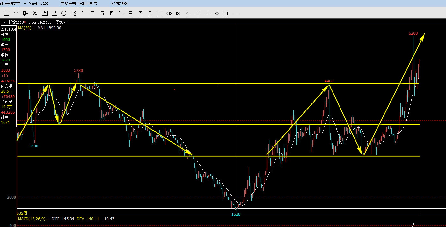
Task: Select the monthly (月) period button
Action: coord(150,13)
